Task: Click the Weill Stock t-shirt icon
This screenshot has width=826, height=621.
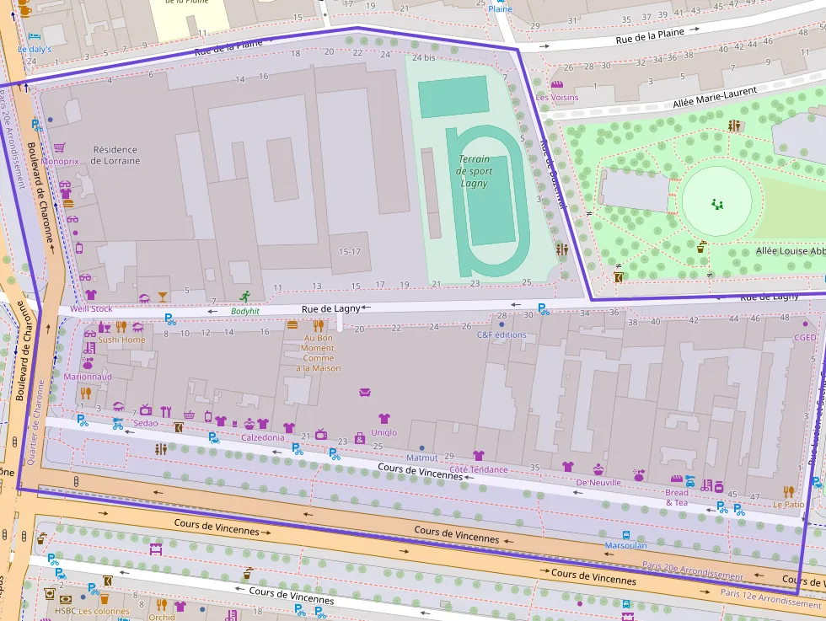Action: (x=90, y=296)
